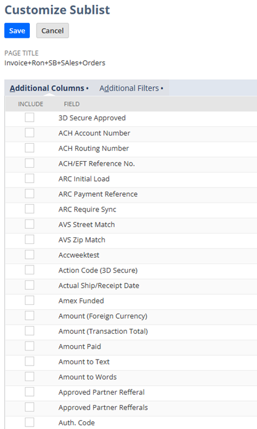Check the ARC Initial Load checkbox
Viewport: 257px width, 429px height.
pyautogui.click(x=29, y=179)
